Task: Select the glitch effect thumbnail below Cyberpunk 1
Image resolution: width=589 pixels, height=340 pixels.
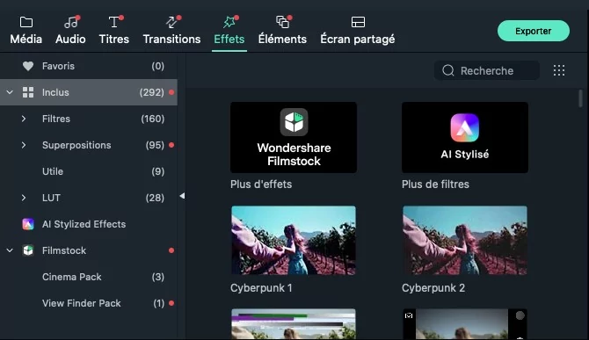Action: pos(294,324)
